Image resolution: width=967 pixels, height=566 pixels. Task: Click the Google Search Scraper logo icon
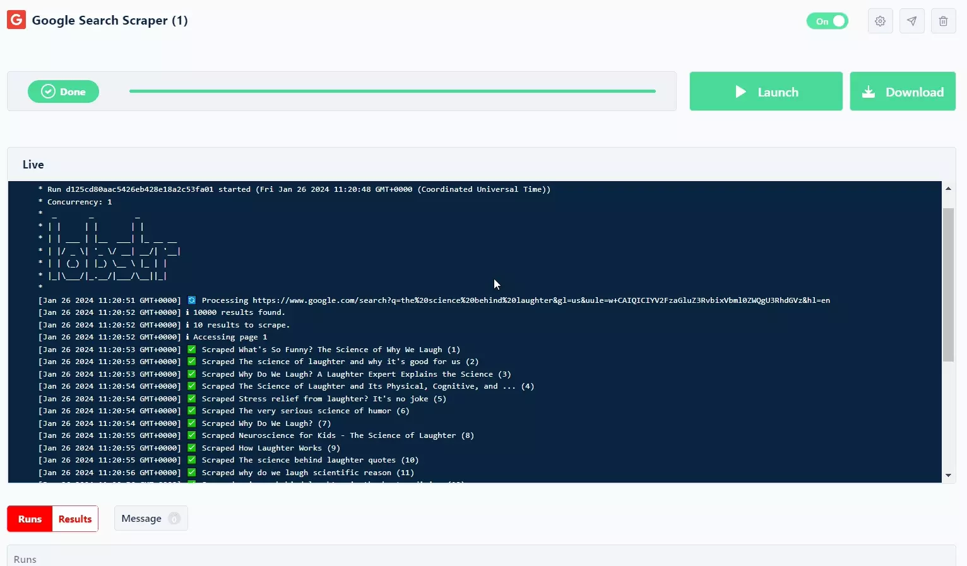[x=16, y=20]
